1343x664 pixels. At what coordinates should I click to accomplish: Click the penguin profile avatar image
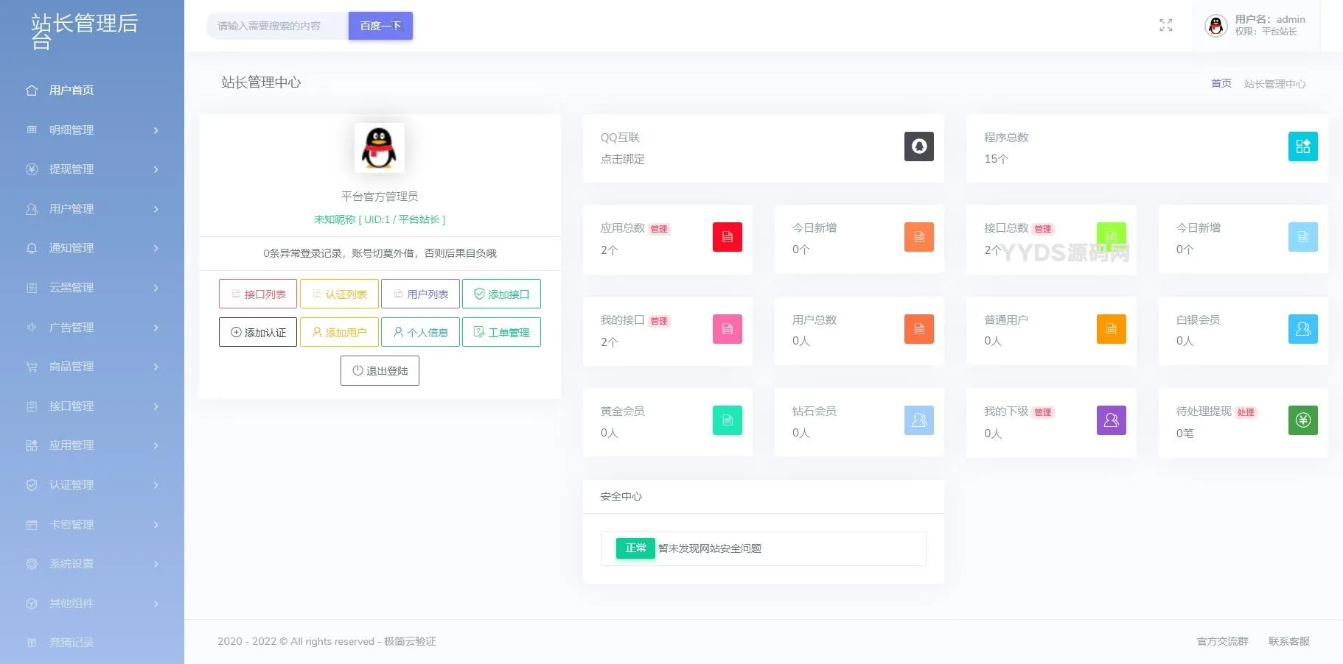(x=380, y=148)
